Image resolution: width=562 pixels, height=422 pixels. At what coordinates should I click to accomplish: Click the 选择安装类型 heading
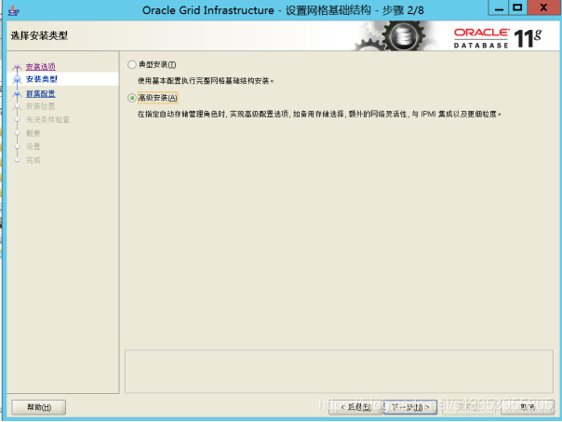[39, 35]
